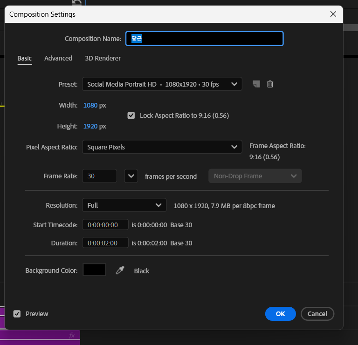Image resolution: width=358 pixels, height=345 pixels.
Task: Open the black Background Color swatch
Action: [x=94, y=270]
